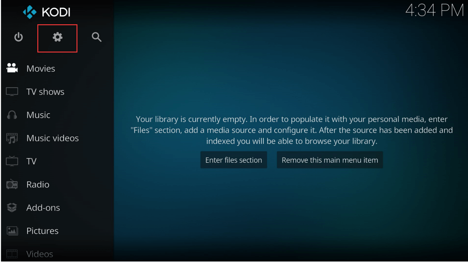Select the TV menu label
468x263 pixels.
[31, 161]
